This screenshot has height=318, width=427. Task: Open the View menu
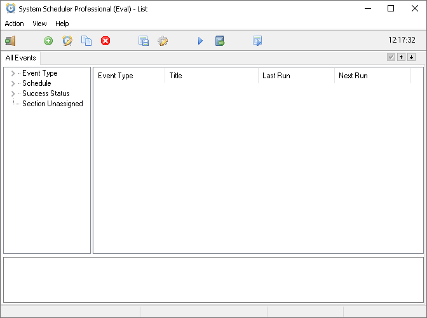(x=39, y=24)
